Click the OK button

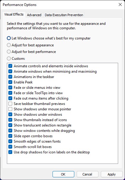pos(63,174)
